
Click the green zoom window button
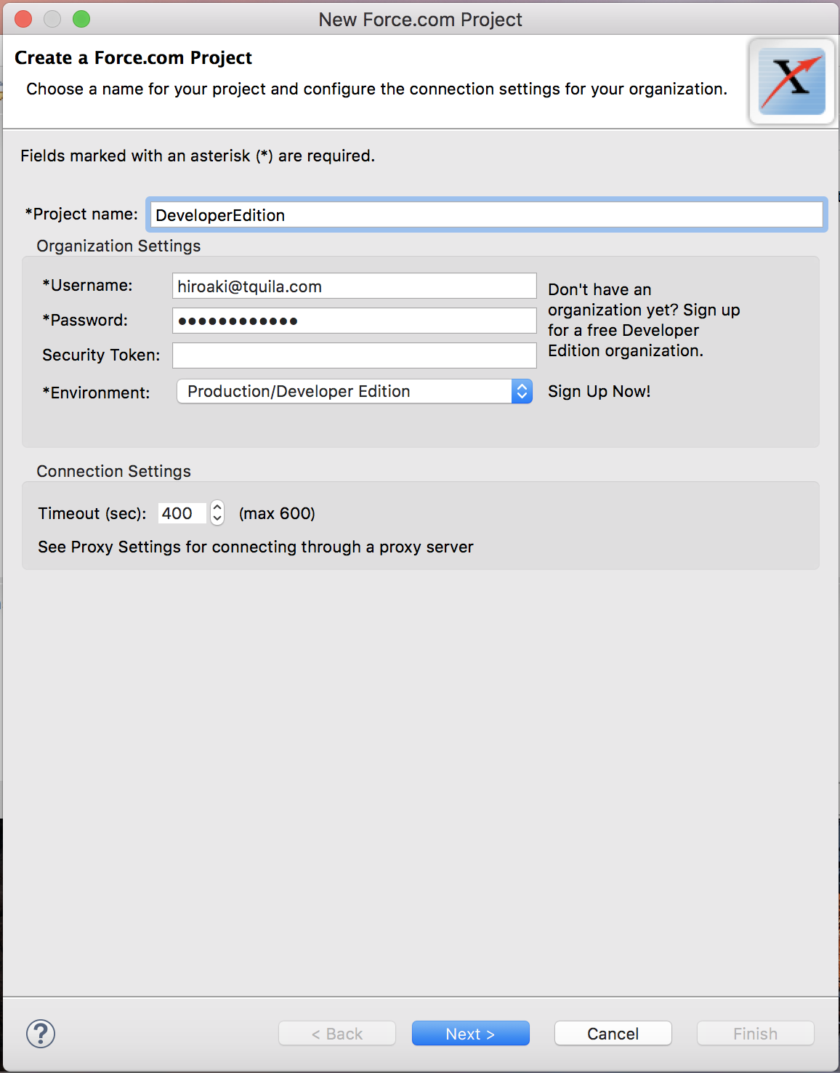(81, 19)
